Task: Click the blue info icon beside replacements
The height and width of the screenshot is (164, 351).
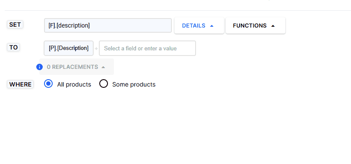Action: [x=39, y=67]
